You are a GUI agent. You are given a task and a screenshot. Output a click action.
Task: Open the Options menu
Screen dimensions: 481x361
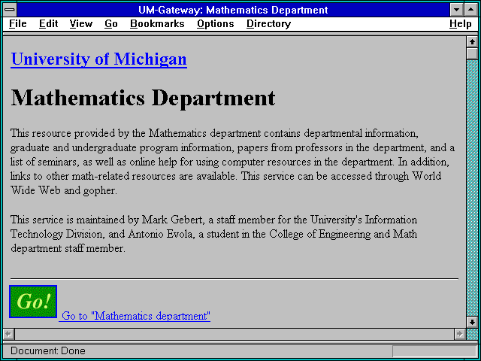coord(216,24)
